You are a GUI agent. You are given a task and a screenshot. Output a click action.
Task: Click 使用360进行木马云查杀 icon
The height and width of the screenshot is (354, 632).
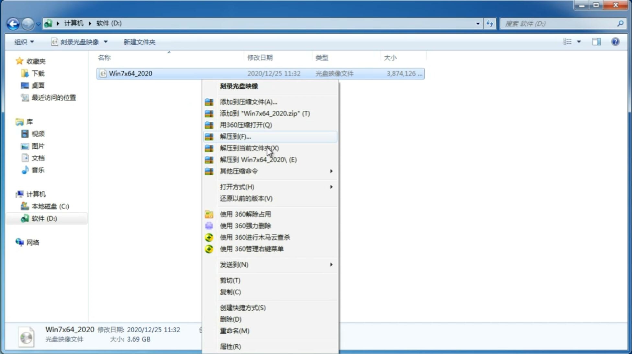[x=208, y=237]
